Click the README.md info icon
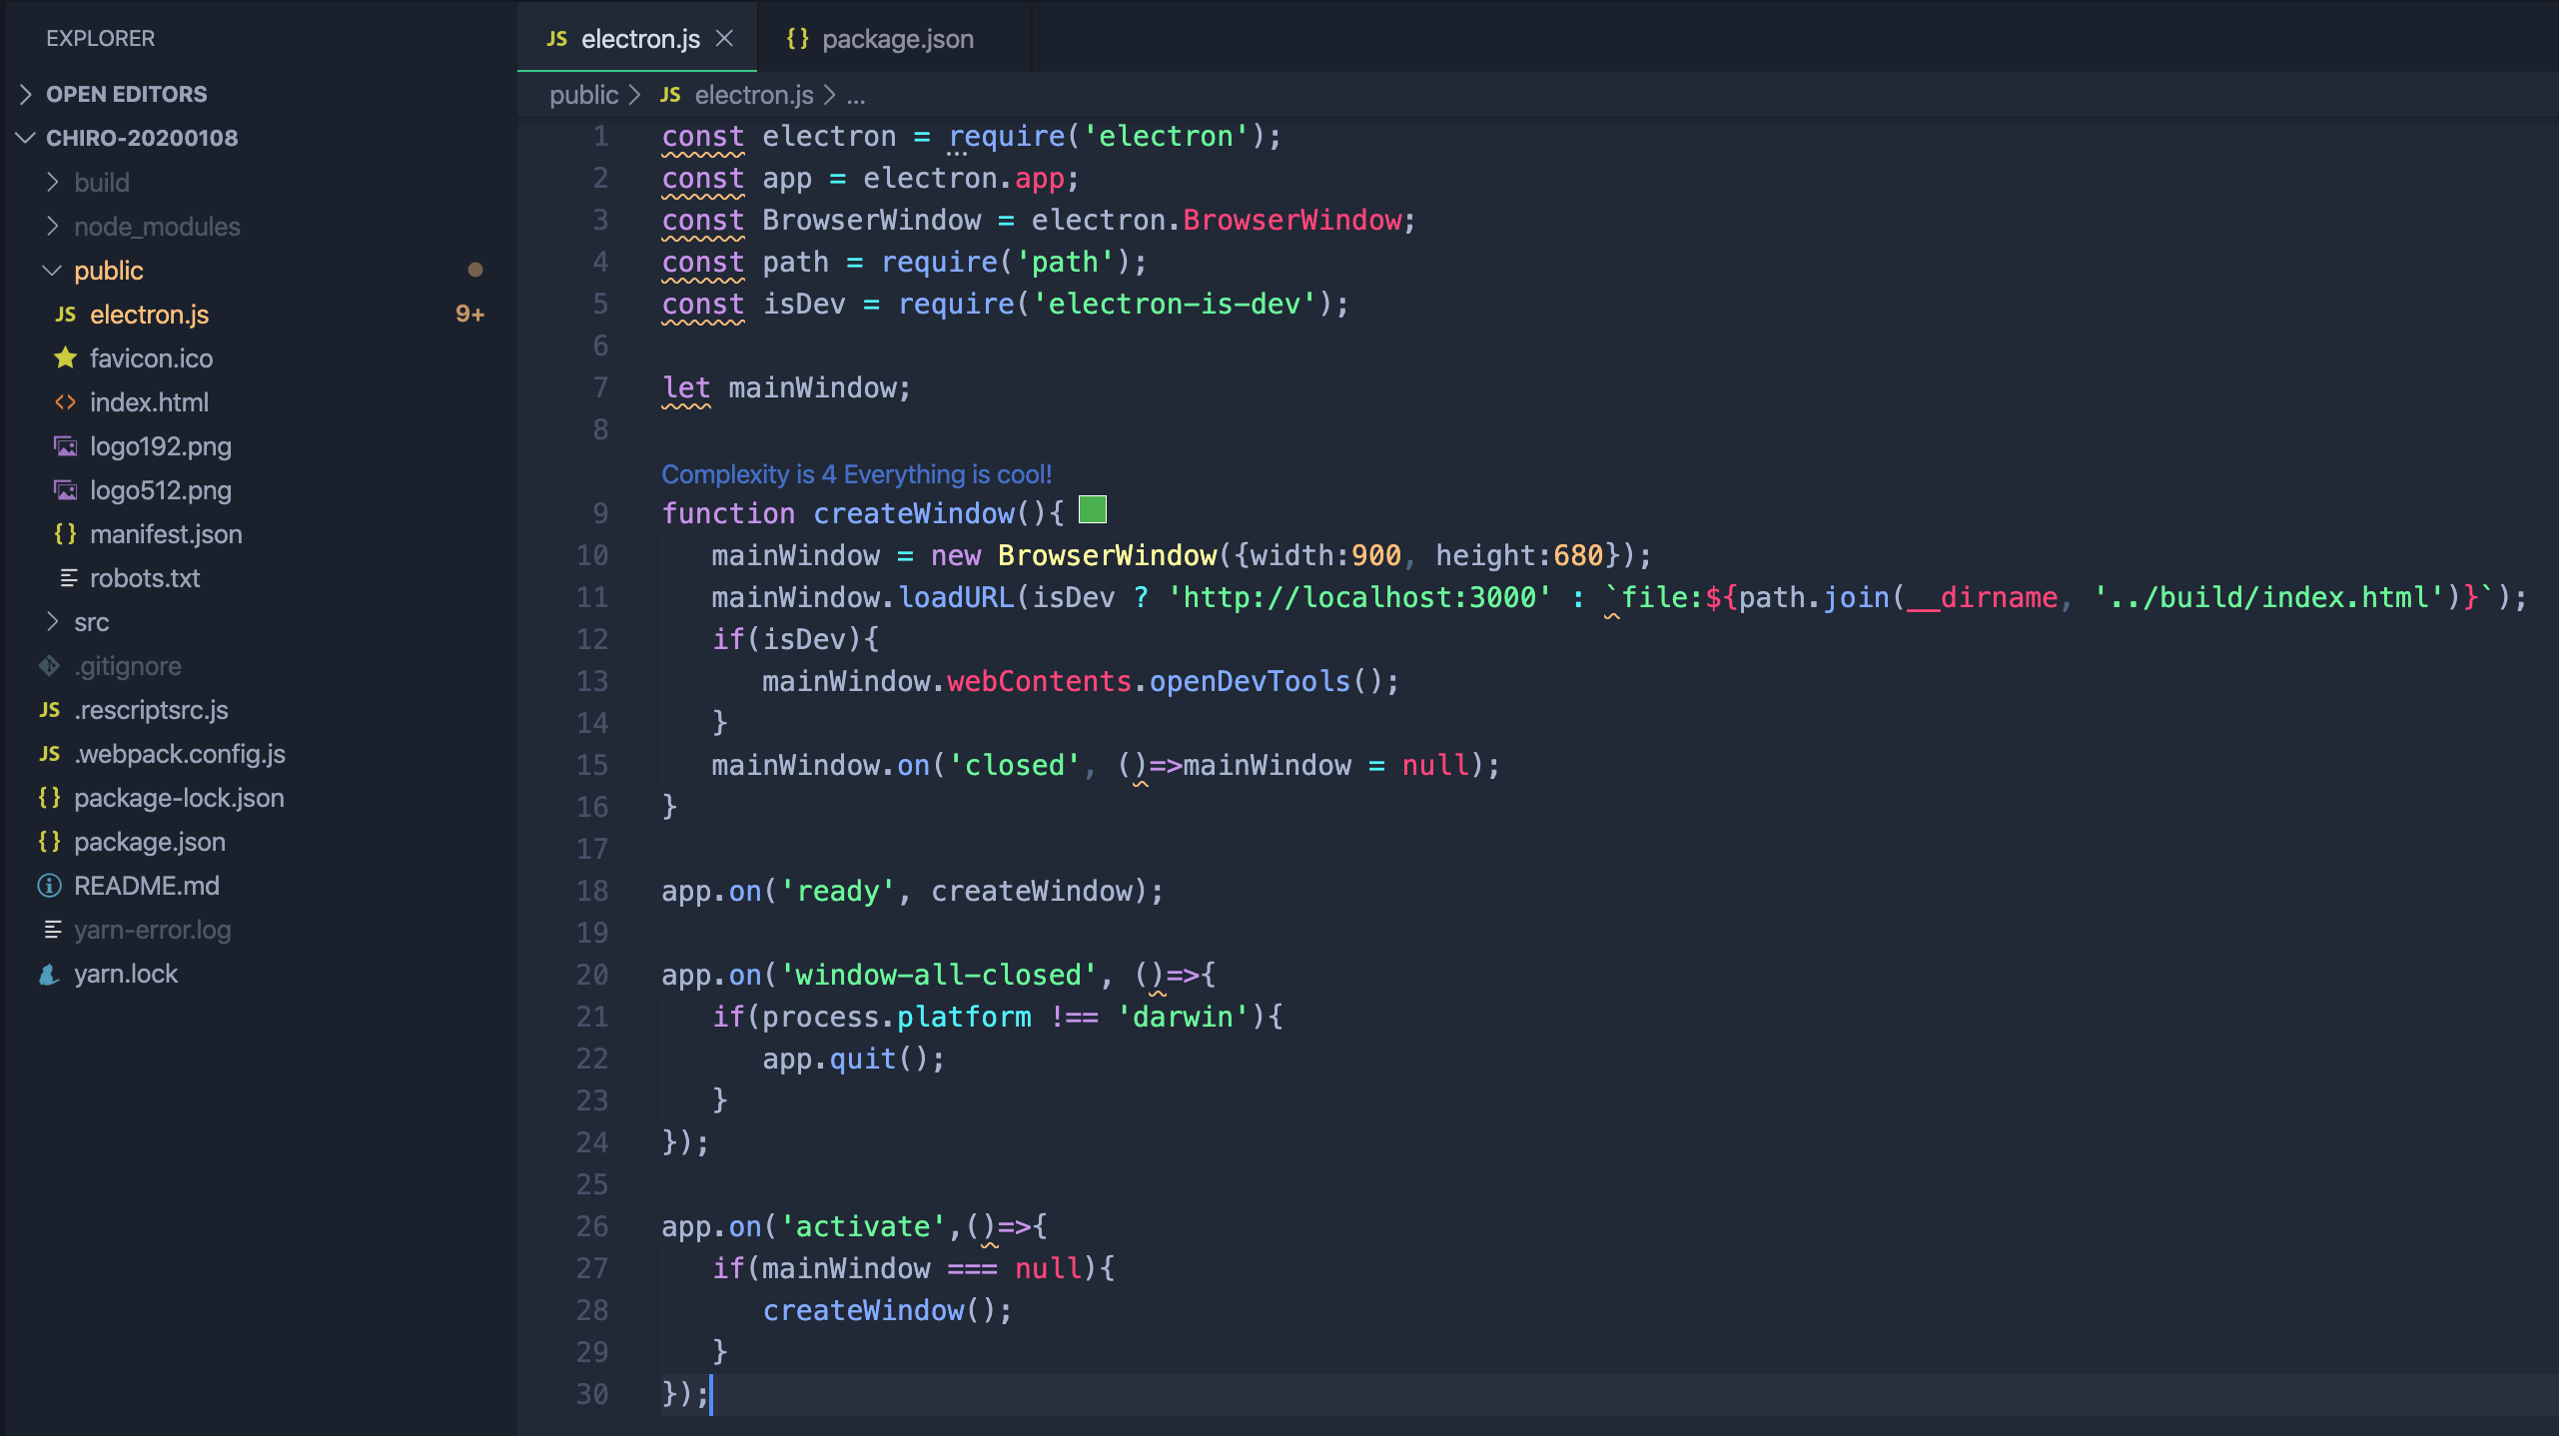This screenshot has height=1436, width=2559. (x=49, y=886)
